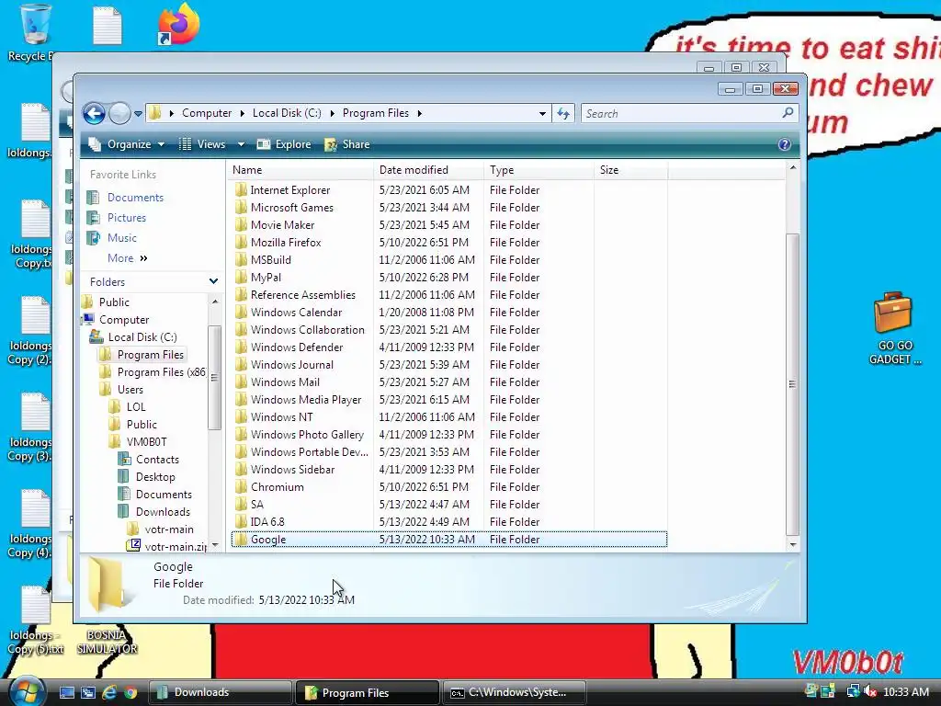Open the Windows Start orb
The height and width of the screenshot is (706, 941).
[x=27, y=690]
